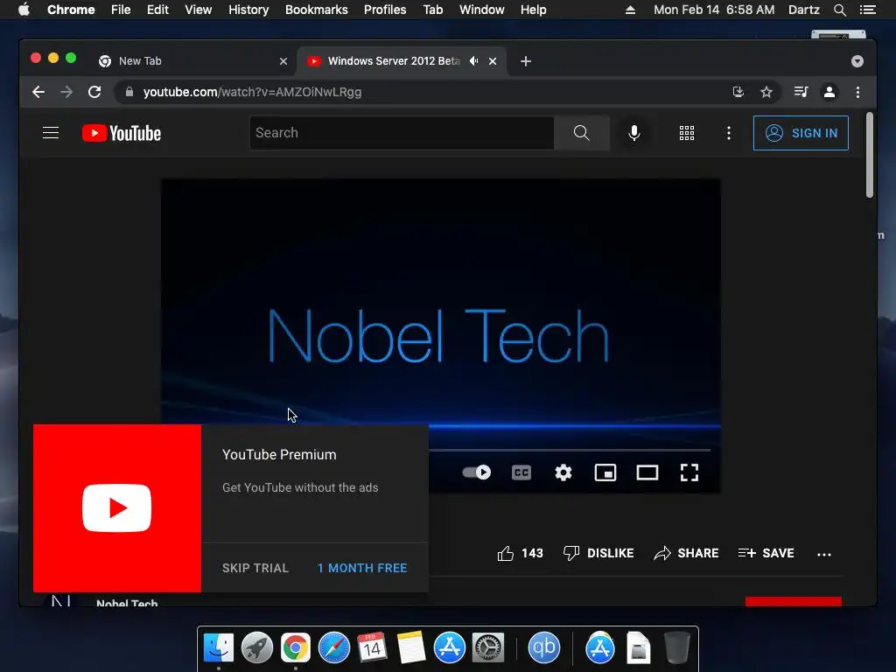The height and width of the screenshot is (672, 896).
Task: Open YouTube apps grid icon
Action: tap(686, 133)
